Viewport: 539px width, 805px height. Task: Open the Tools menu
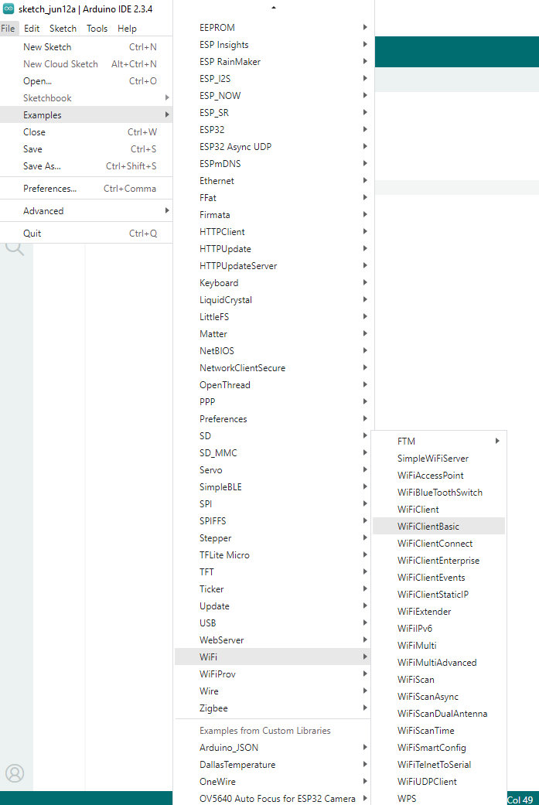click(x=97, y=29)
